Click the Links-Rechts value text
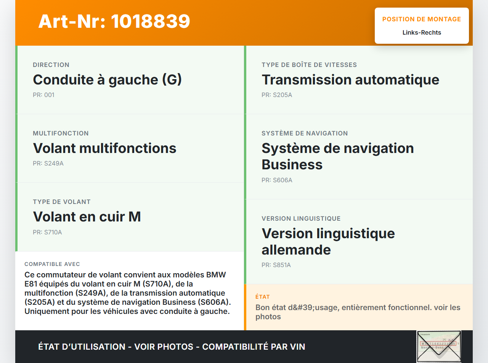Viewport: 488px width, 363px height. coord(421,33)
